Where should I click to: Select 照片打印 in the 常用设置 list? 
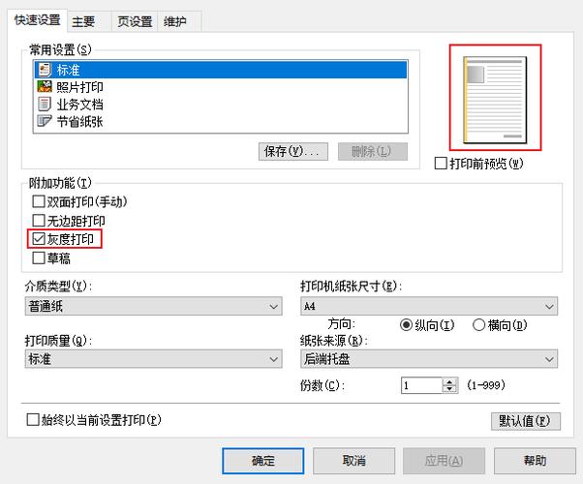coord(221,87)
